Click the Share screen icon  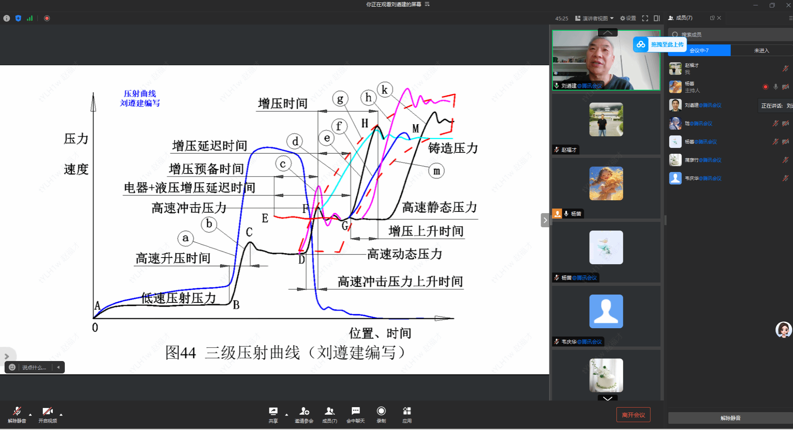point(273,412)
